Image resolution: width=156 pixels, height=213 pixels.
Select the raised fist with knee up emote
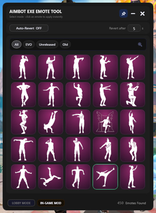pyautogui.click(x=78, y=95)
